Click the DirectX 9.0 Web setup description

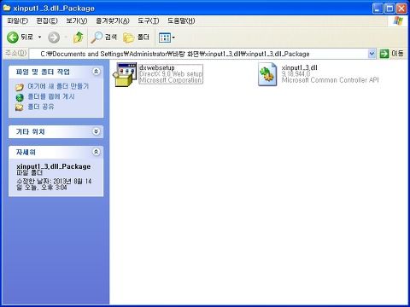tap(171, 74)
